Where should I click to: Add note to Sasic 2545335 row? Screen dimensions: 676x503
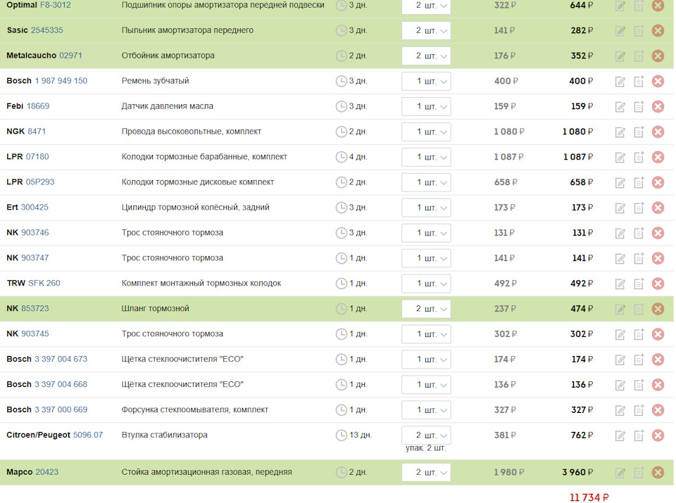click(639, 30)
